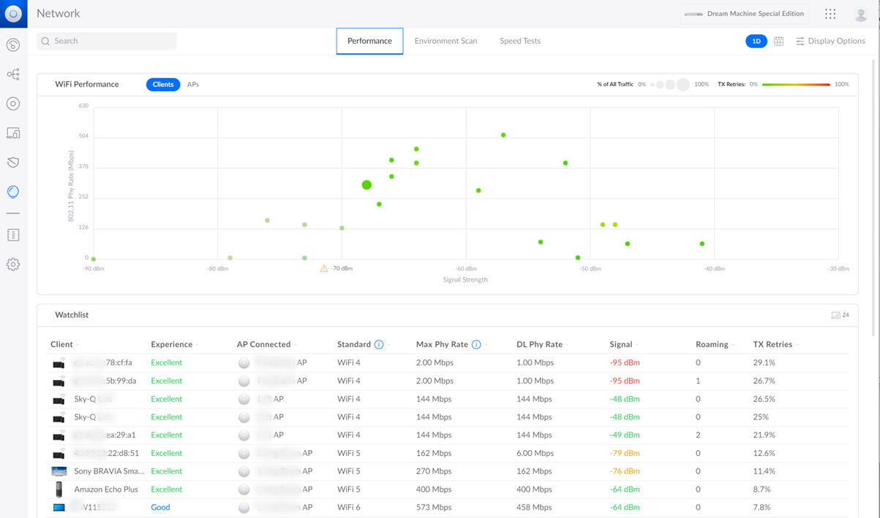The height and width of the screenshot is (518, 880).
Task: Open the Speed Tests tab
Action: tap(520, 42)
